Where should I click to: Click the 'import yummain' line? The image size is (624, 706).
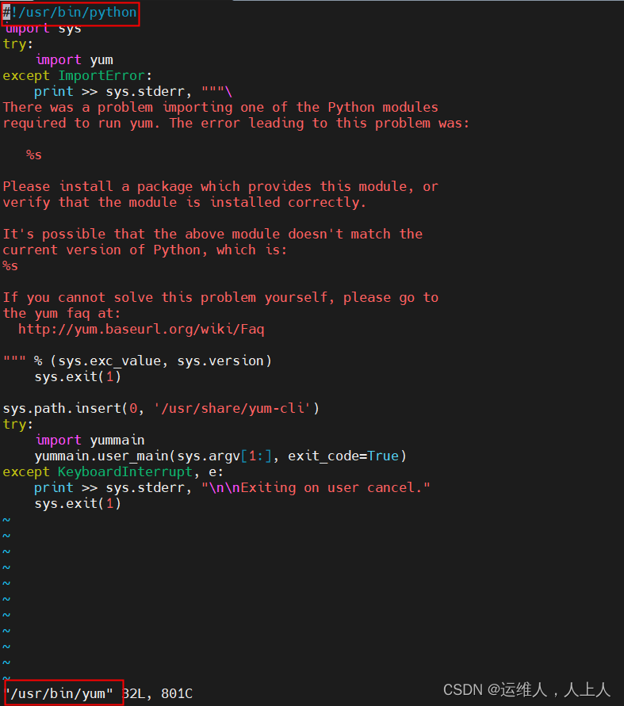point(90,440)
